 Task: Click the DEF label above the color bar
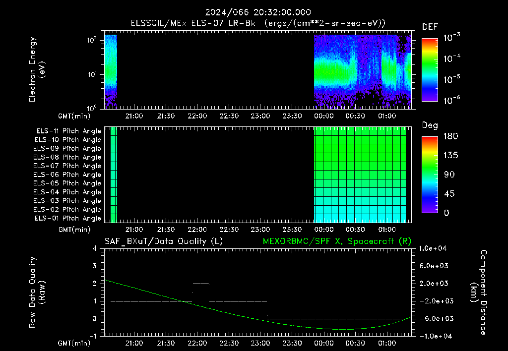[430, 27]
